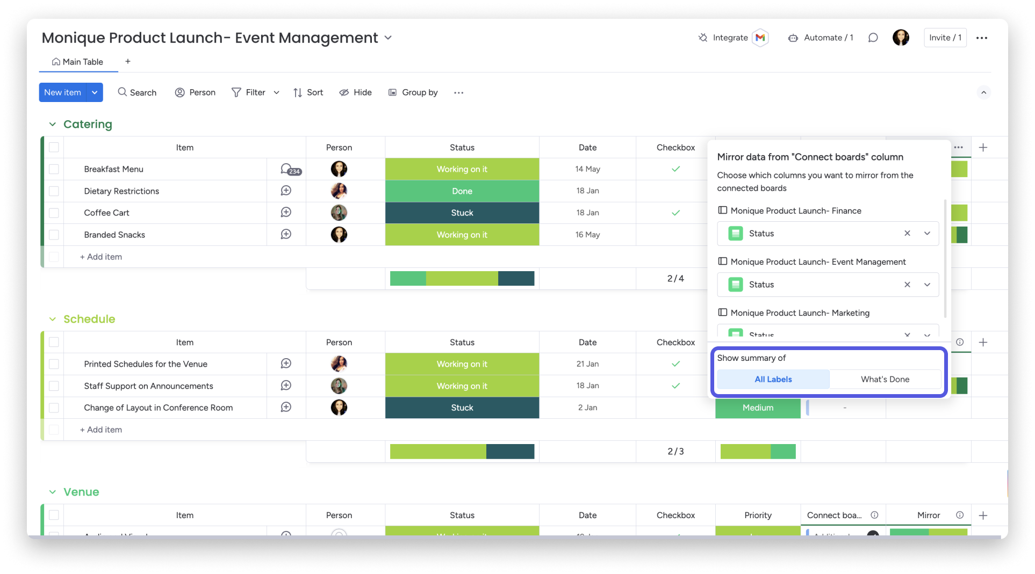This screenshot has height=574, width=1035.
Task: Open the board options three-dot menu
Action: tap(982, 38)
